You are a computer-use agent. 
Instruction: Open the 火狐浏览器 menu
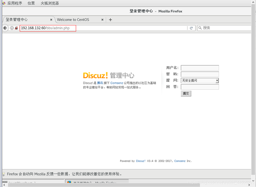50,3
